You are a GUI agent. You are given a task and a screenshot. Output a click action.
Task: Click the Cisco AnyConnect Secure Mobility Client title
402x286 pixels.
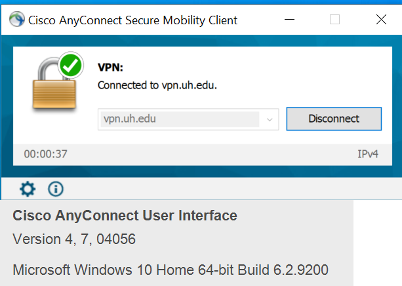click(133, 20)
